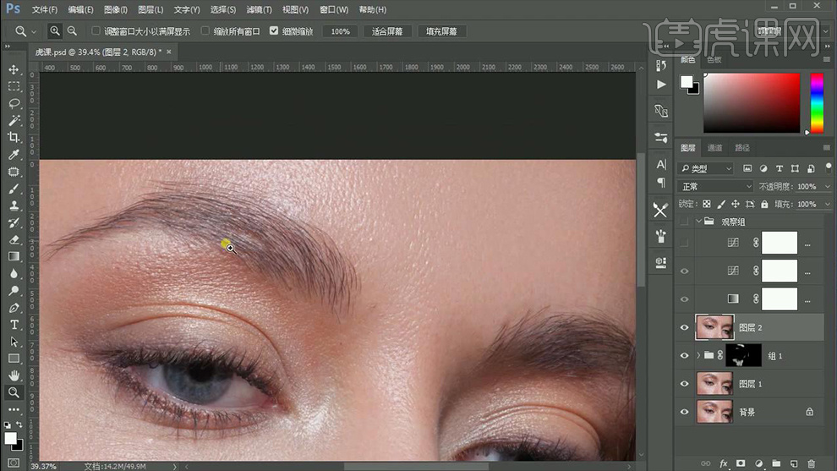Enable zoom all windows checkbox
The height and width of the screenshot is (471, 837).
click(205, 31)
